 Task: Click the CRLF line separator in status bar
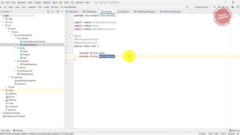point(216,133)
